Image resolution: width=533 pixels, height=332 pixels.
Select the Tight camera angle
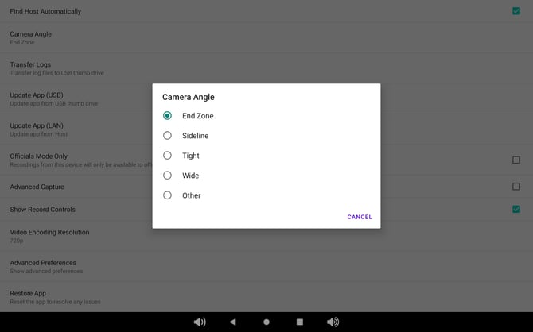(167, 156)
